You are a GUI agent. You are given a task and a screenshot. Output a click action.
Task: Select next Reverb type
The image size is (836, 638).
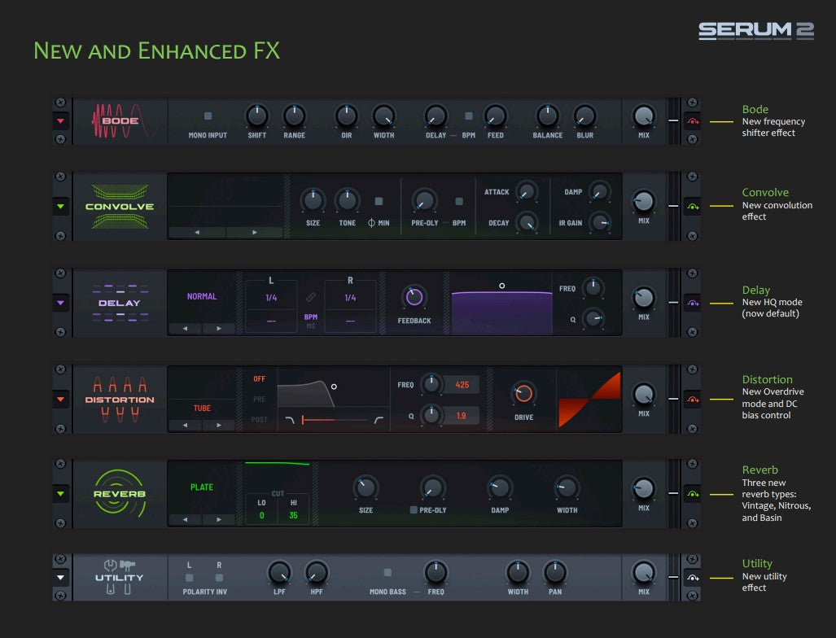[219, 519]
